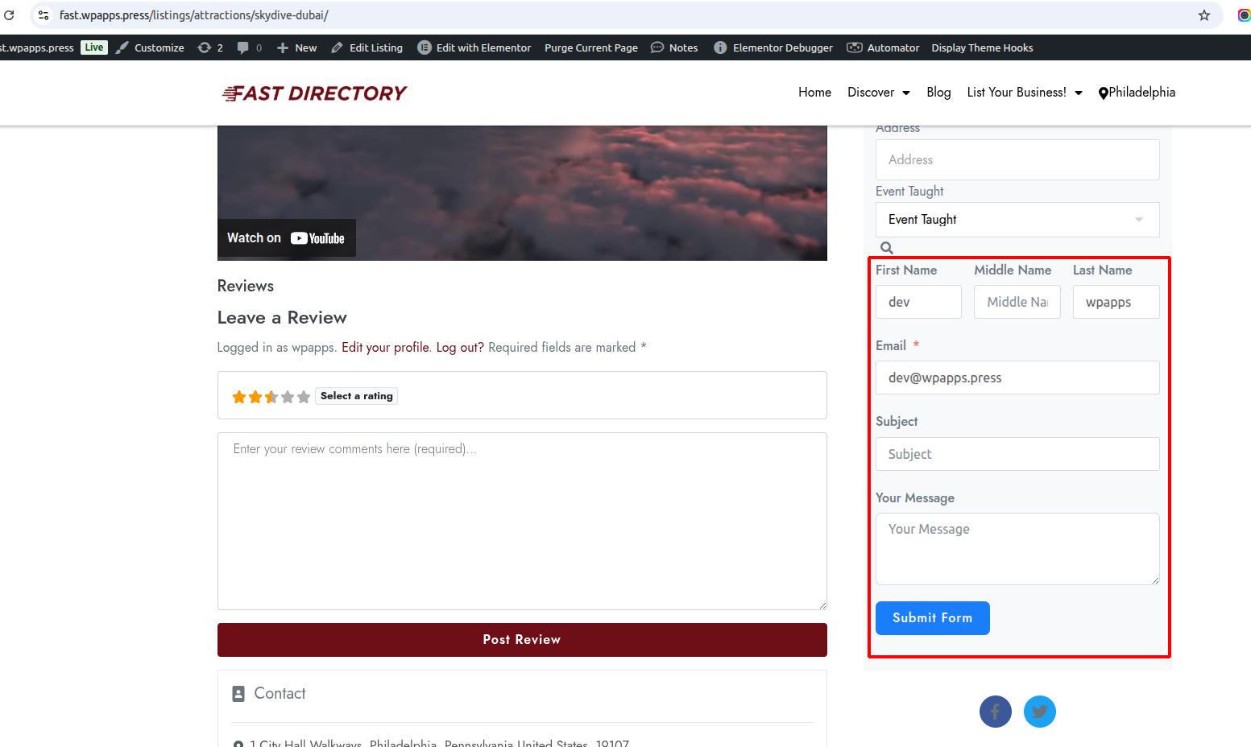This screenshot has height=747, width=1251.
Task: Click the Submit Form button
Action: point(932,618)
